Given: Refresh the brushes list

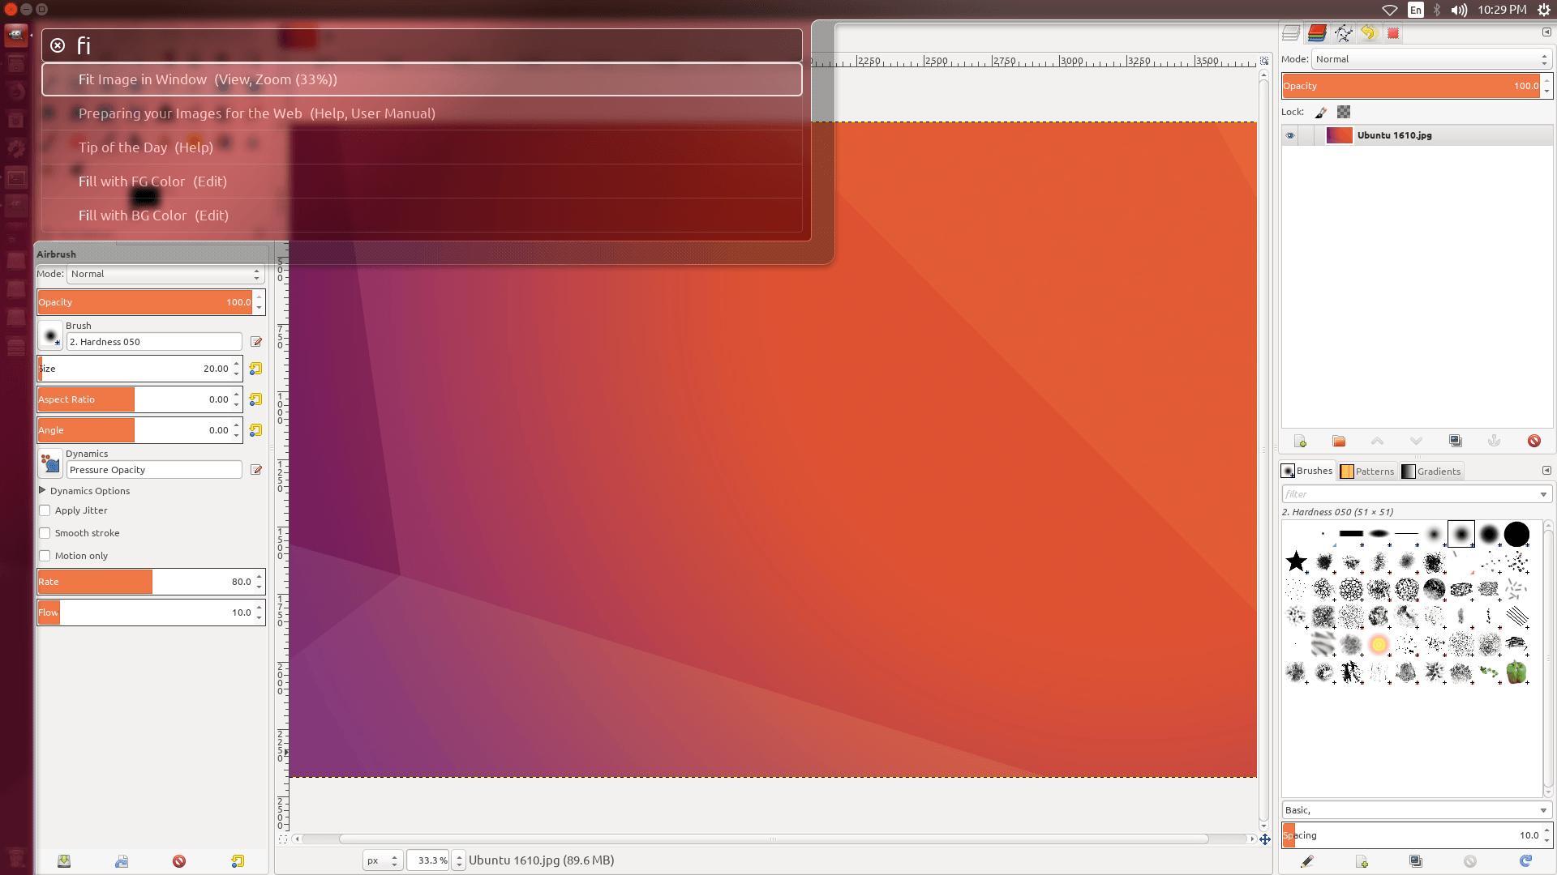Looking at the screenshot, I should click(x=1525, y=861).
